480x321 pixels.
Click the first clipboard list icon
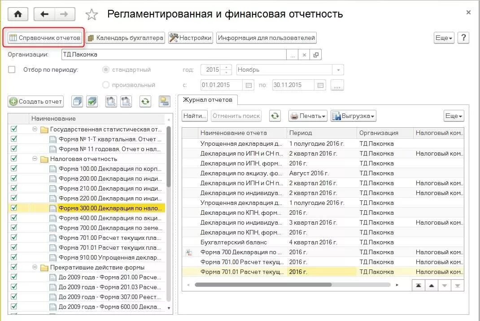coord(111,102)
